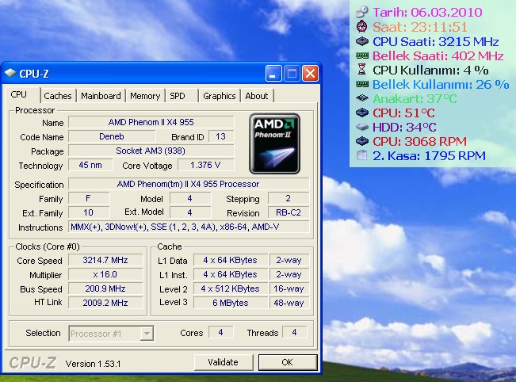Select the CPU tab
This screenshot has height=382, width=516.
pos(21,95)
